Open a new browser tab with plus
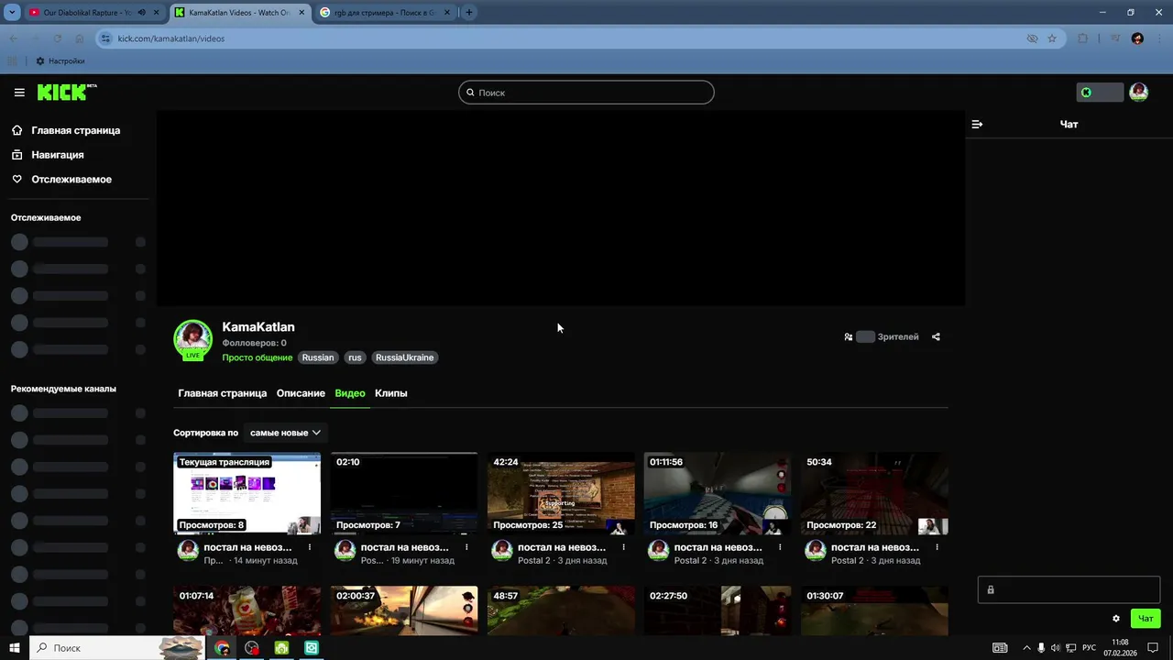 click(469, 13)
